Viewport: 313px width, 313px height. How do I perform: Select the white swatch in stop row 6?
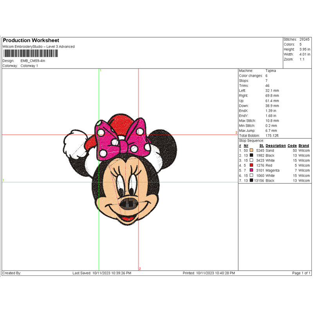(251, 176)
